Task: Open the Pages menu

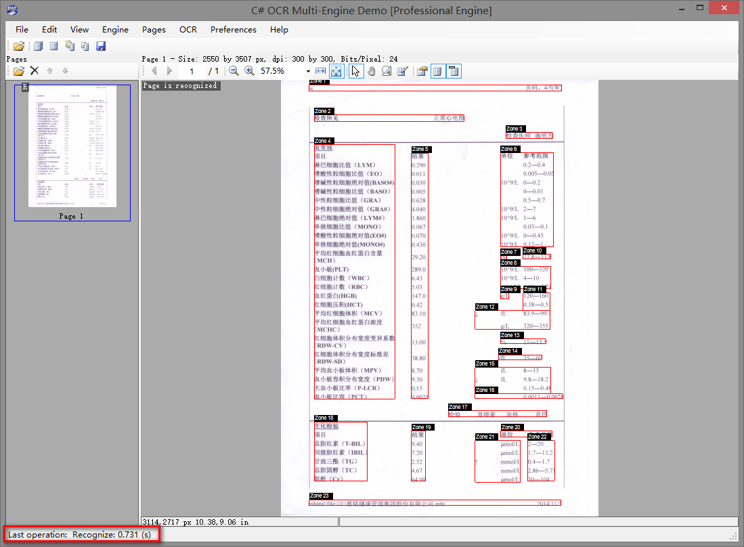Action: 154,29
